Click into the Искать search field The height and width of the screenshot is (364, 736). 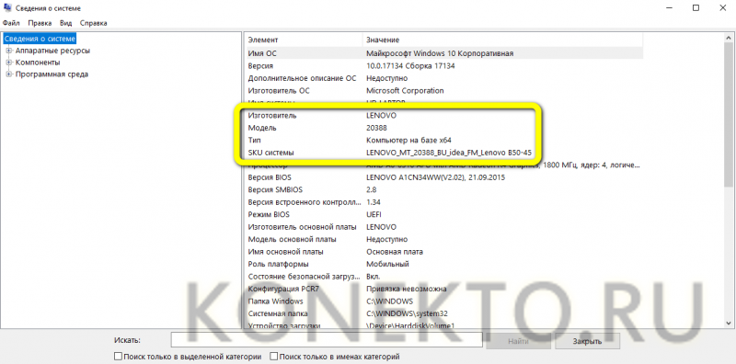click(x=327, y=340)
